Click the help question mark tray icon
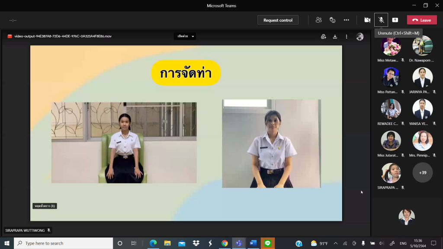Screen dimensions: 443x249 (x=299, y=243)
